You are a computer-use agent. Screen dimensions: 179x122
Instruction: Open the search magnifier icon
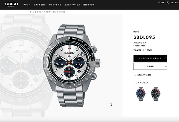click(x=159, y=2)
